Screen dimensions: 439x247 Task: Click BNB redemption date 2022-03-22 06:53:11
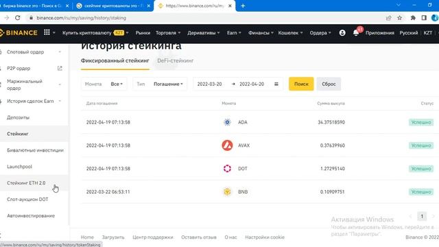point(108,192)
